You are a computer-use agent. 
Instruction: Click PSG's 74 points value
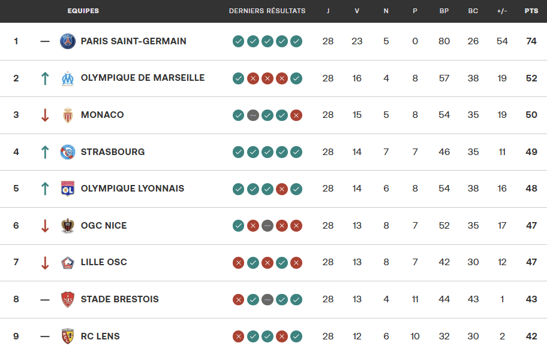[x=531, y=41]
